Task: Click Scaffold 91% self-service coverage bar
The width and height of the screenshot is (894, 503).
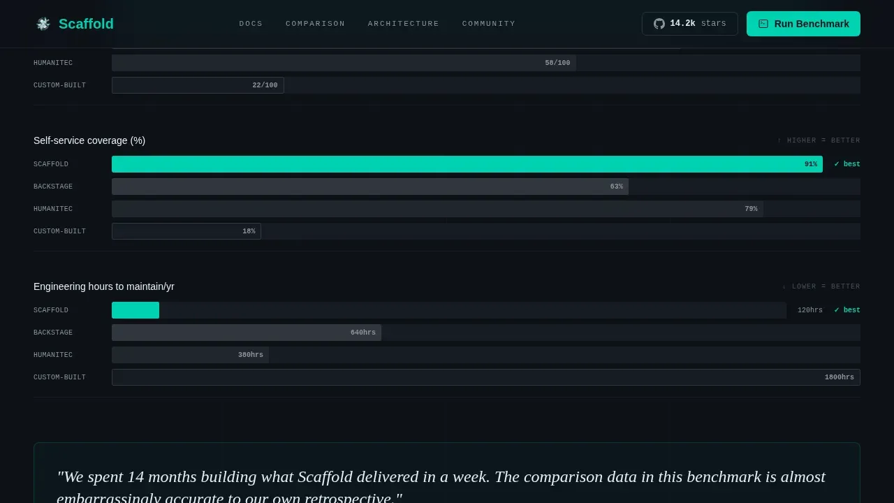Action: coord(467,164)
